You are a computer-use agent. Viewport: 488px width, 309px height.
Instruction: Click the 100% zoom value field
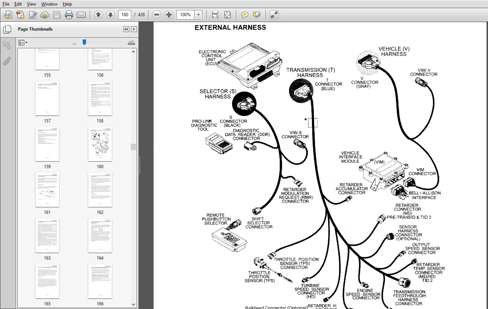tap(185, 15)
